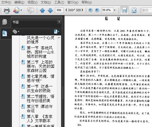
Task: Open bookmark 风光是一个心灵的境界
Action: 41,40
